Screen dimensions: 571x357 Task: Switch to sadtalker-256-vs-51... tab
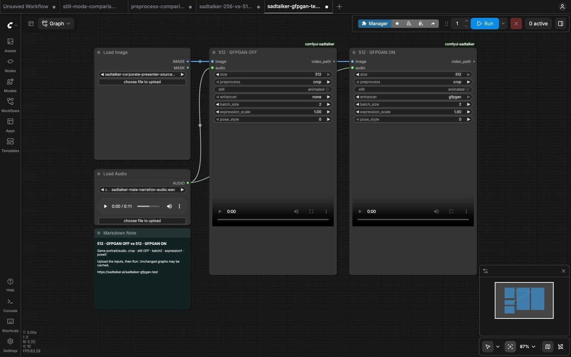(x=229, y=6)
